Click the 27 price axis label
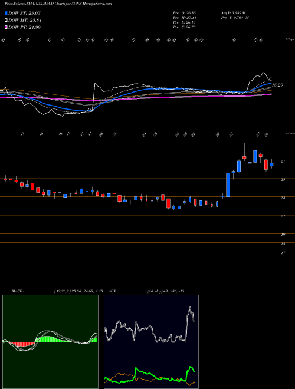Screen dimensions: 295x389 point(283,161)
